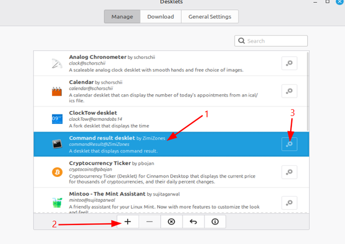Click the desklet list vertical scrollbar

[308, 91]
